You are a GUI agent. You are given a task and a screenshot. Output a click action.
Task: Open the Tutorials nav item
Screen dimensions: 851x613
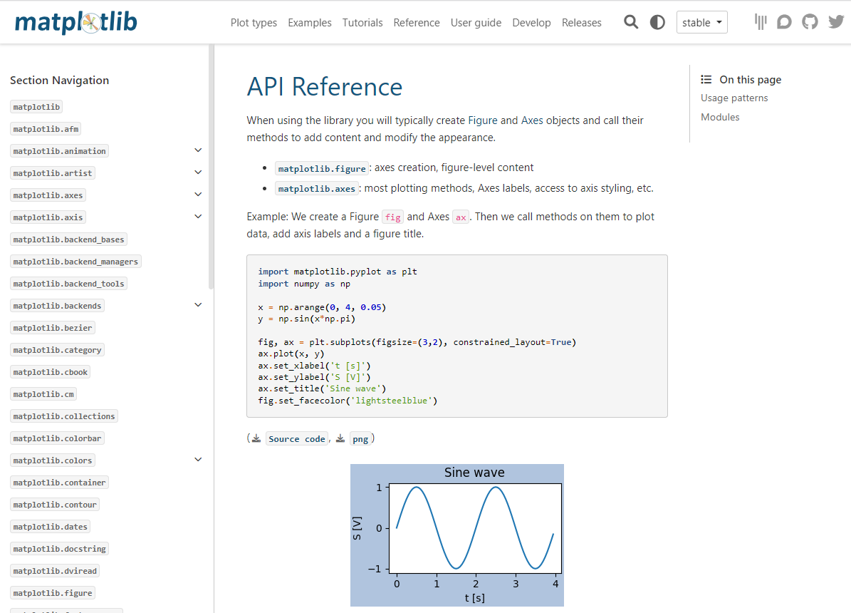362,23
